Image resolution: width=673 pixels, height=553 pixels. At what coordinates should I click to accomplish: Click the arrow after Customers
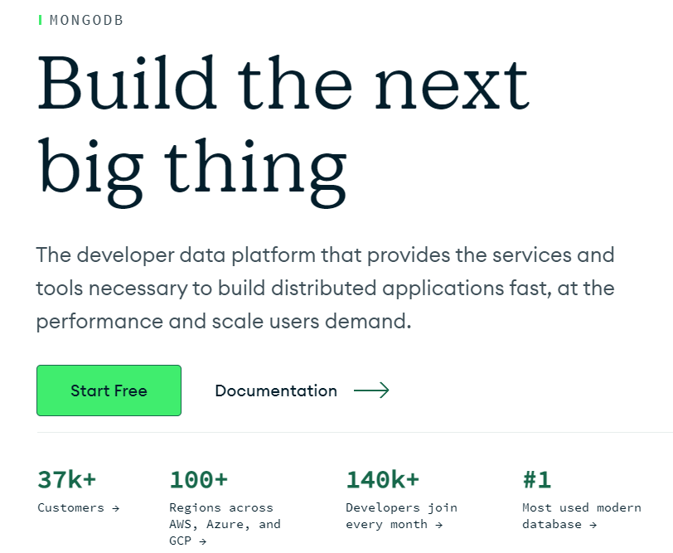click(115, 508)
